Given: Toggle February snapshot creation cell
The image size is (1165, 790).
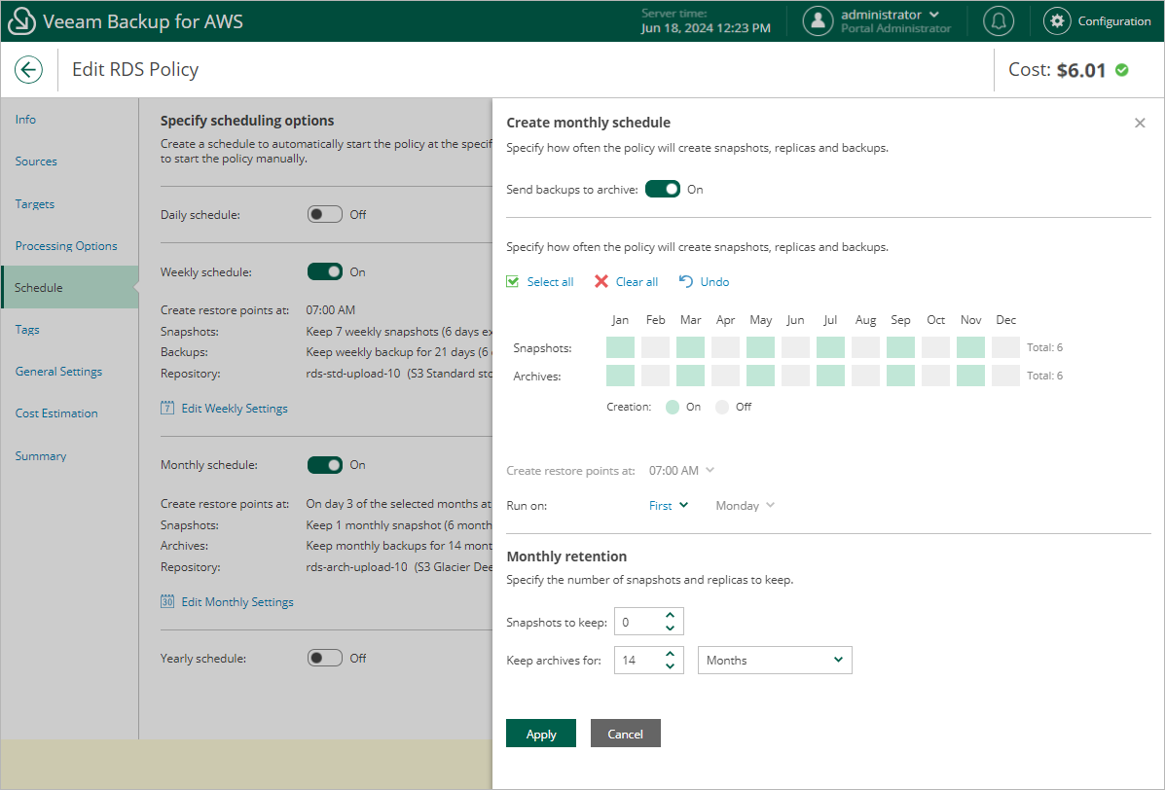Looking at the screenshot, I should [655, 347].
